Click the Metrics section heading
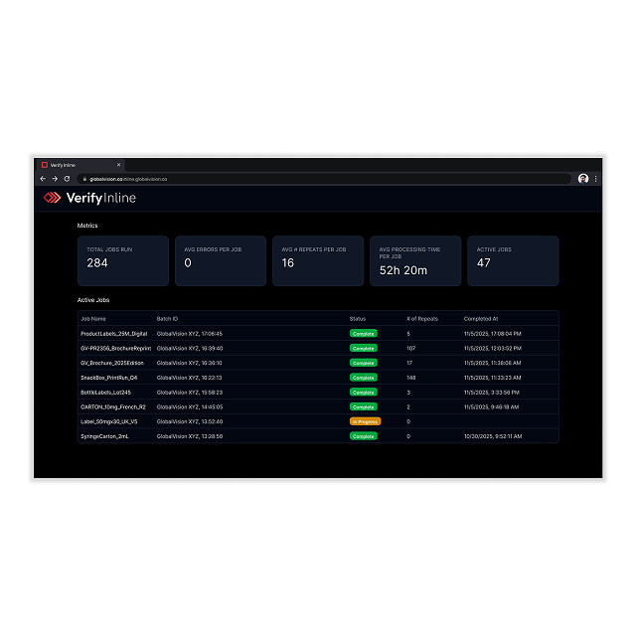The image size is (636, 636). point(87,226)
